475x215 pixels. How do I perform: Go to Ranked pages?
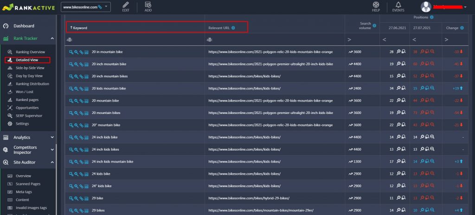pyautogui.click(x=27, y=100)
